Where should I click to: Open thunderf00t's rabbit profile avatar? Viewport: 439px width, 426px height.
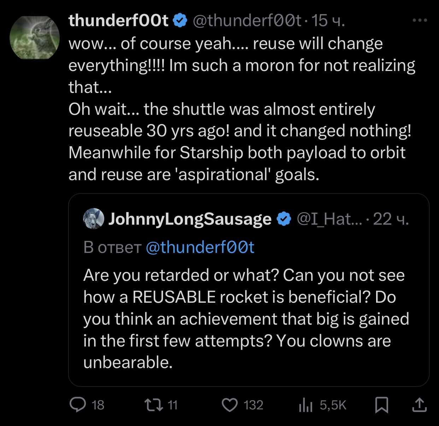[x=35, y=38]
